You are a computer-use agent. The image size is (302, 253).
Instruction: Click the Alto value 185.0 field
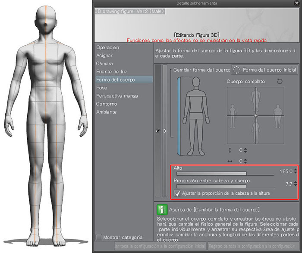pyautogui.click(x=286, y=171)
